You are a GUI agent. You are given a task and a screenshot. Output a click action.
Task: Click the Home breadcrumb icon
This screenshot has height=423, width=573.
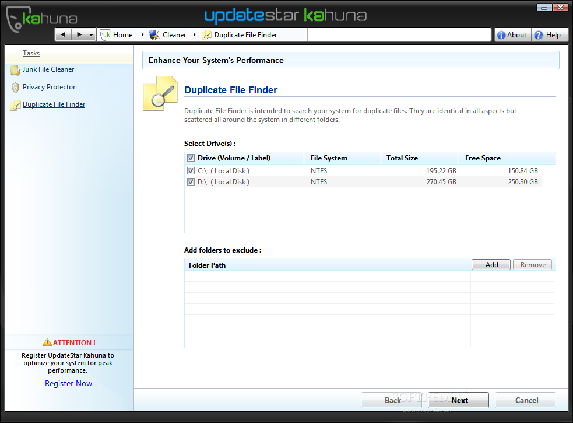tap(106, 35)
